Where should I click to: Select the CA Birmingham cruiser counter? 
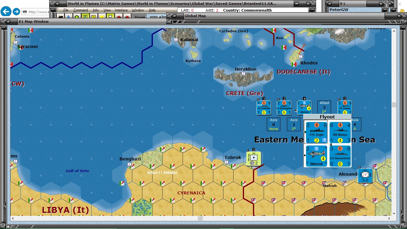[284, 108]
